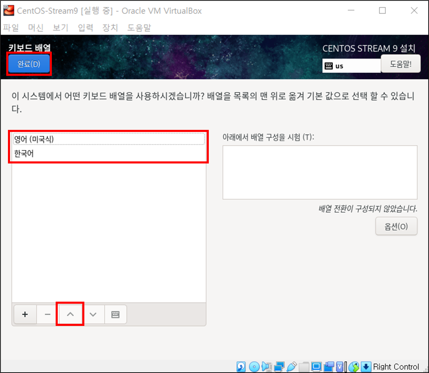Screen dimensions: 429x373
Task: Click the network status icon
Action: pos(279,366)
